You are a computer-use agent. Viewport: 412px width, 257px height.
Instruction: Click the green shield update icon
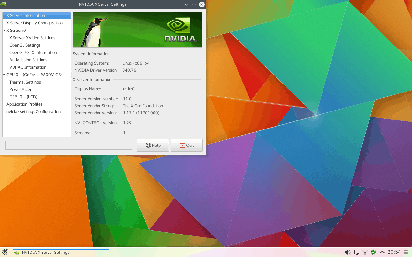point(373,252)
